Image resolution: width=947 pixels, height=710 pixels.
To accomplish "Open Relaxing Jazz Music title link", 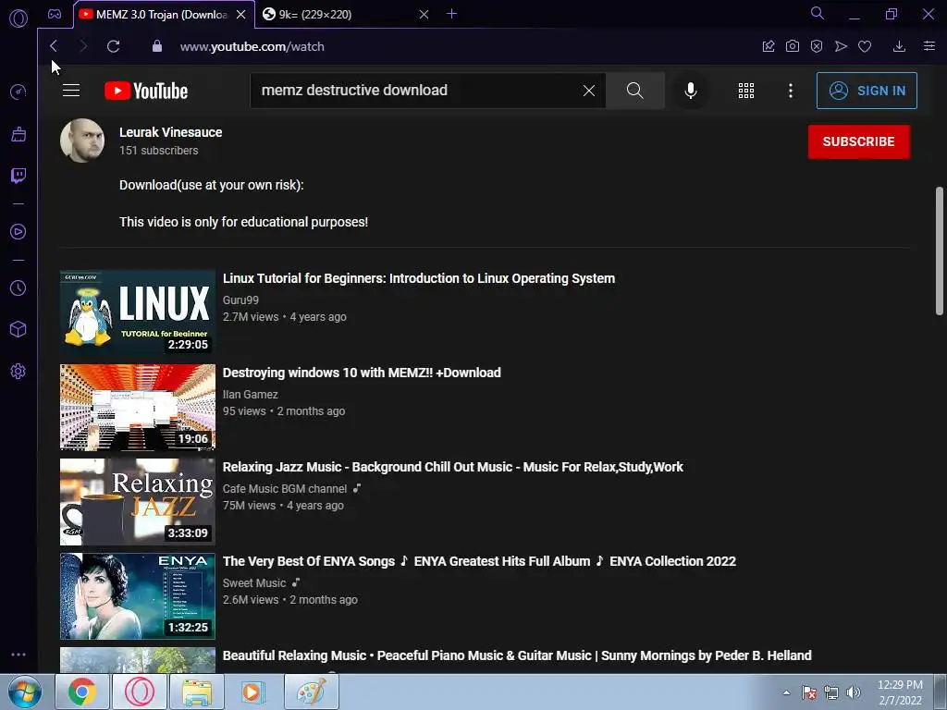I will click(453, 467).
